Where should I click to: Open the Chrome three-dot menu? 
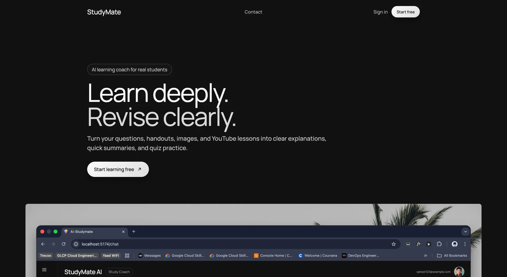[465, 244]
